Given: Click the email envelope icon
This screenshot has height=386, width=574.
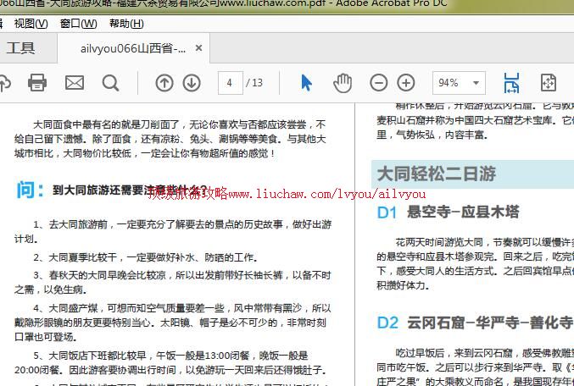Looking at the screenshot, I should pyautogui.click(x=75, y=82).
